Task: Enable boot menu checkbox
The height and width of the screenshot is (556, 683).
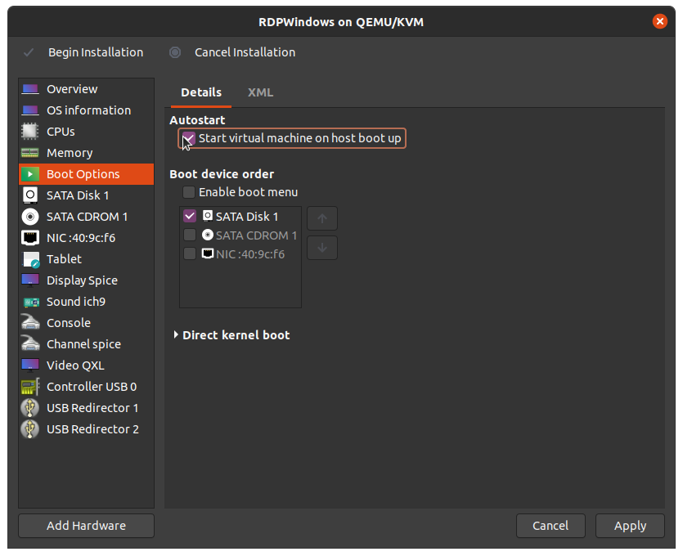Action: pyautogui.click(x=189, y=192)
